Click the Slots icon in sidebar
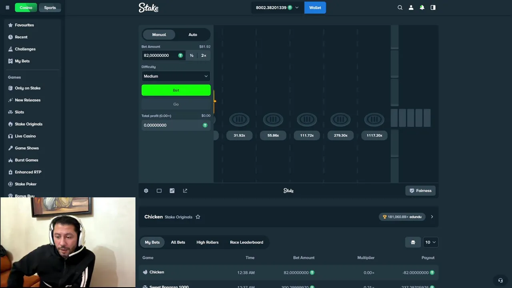 11,112
